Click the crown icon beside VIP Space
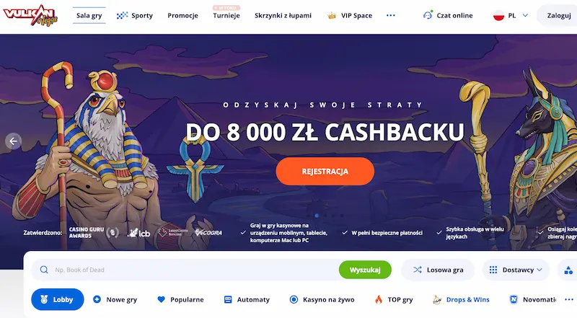This screenshot has width=577, height=318. tap(332, 15)
